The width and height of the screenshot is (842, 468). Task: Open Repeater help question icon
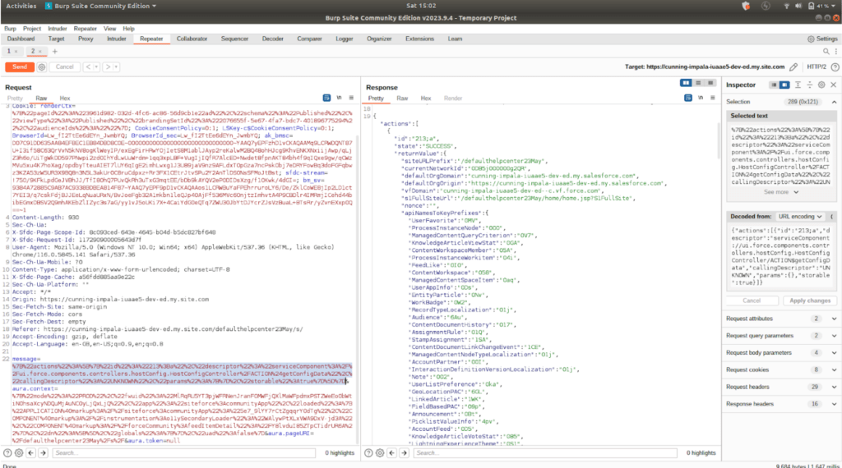[x=835, y=67]
